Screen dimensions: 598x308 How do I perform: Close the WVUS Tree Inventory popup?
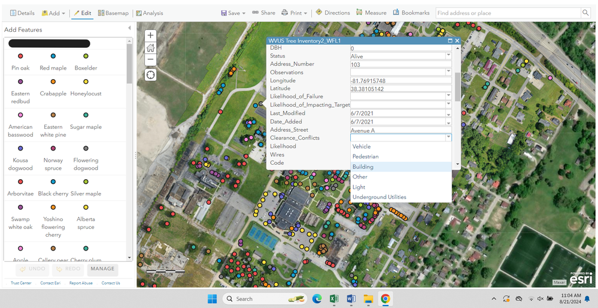pos(457,41)
